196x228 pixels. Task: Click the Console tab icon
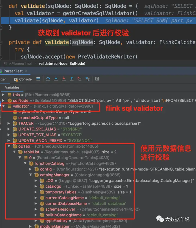pos(16,79)
